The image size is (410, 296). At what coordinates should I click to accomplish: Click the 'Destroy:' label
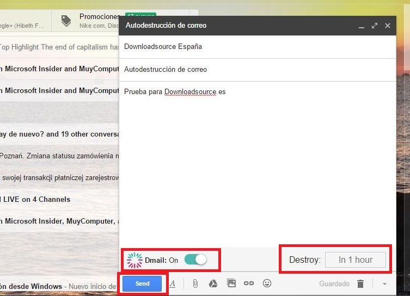(305, 260)
